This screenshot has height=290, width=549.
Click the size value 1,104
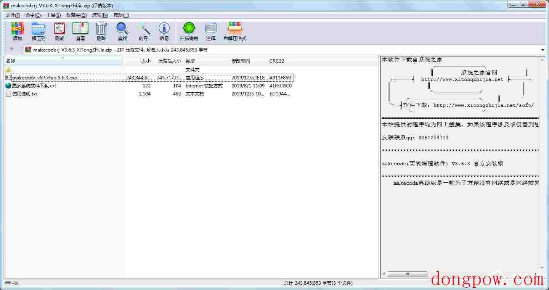pyautogui.click(x=144, y=93)
